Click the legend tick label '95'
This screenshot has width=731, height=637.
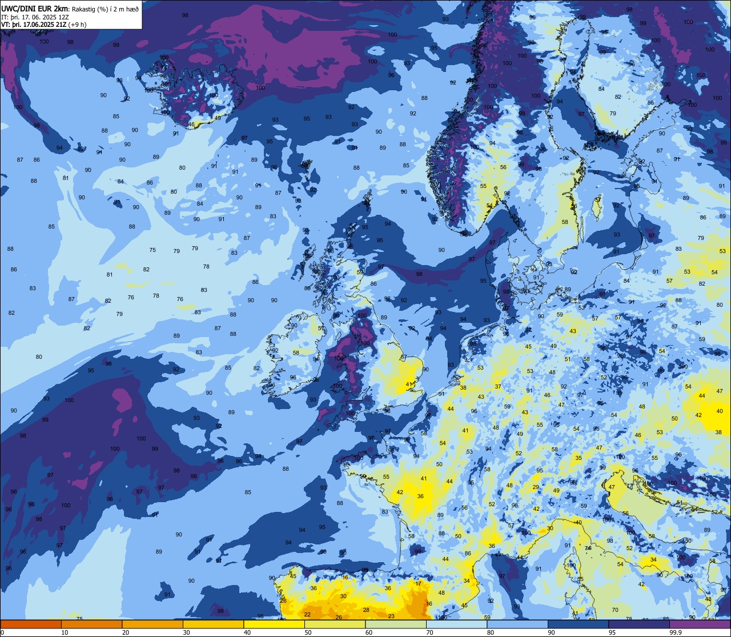coord(612,632)
